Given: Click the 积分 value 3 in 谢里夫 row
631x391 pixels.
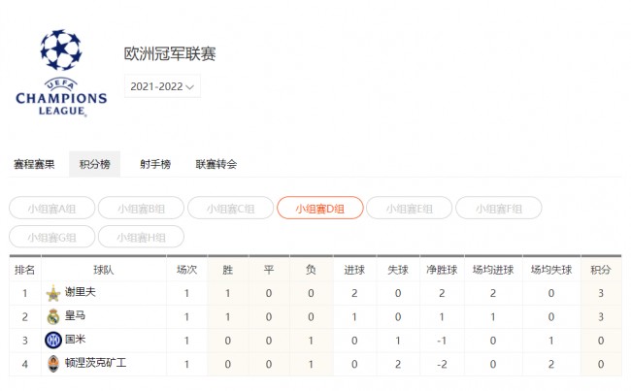Looking at the screenshot, I should pos(601,293).
